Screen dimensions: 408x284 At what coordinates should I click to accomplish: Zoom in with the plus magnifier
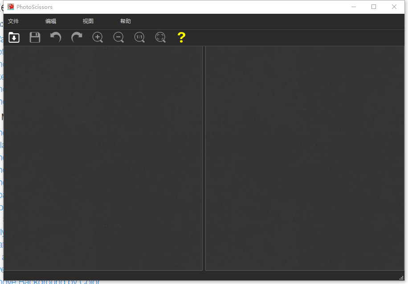point(98,37)
